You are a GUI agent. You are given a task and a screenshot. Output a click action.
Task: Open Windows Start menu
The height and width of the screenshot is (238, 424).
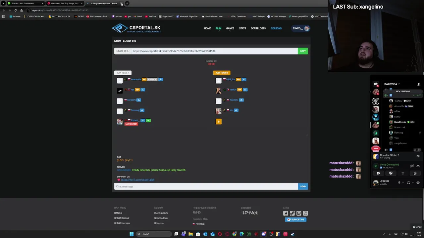(132, 234)
